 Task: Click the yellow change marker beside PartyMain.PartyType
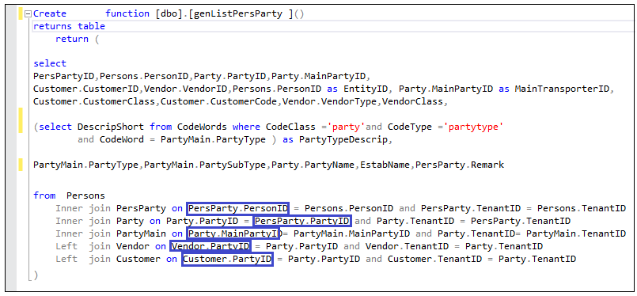pos(21,165)
